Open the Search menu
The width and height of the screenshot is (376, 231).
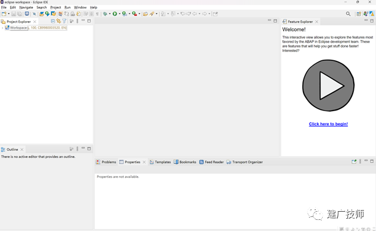[42, 8]
